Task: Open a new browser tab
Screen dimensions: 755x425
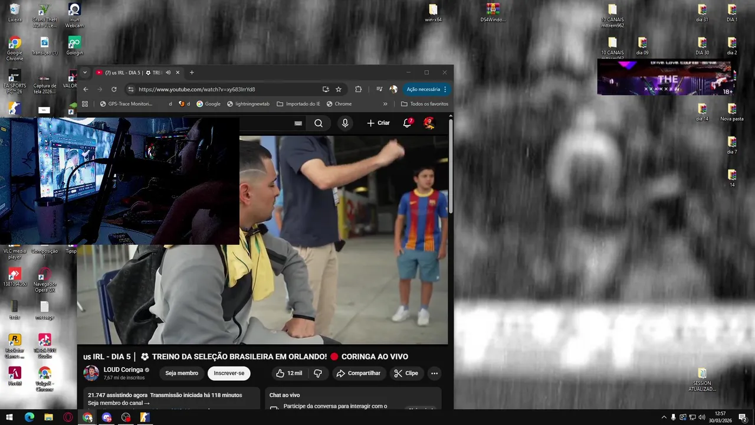Action: [x=192, y=73]
